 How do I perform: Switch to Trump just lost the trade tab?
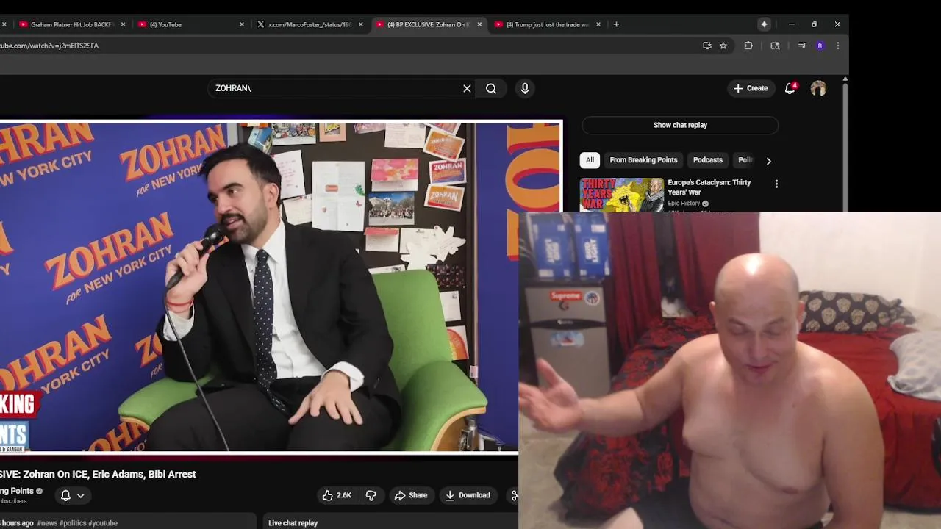tap(548, 24)
